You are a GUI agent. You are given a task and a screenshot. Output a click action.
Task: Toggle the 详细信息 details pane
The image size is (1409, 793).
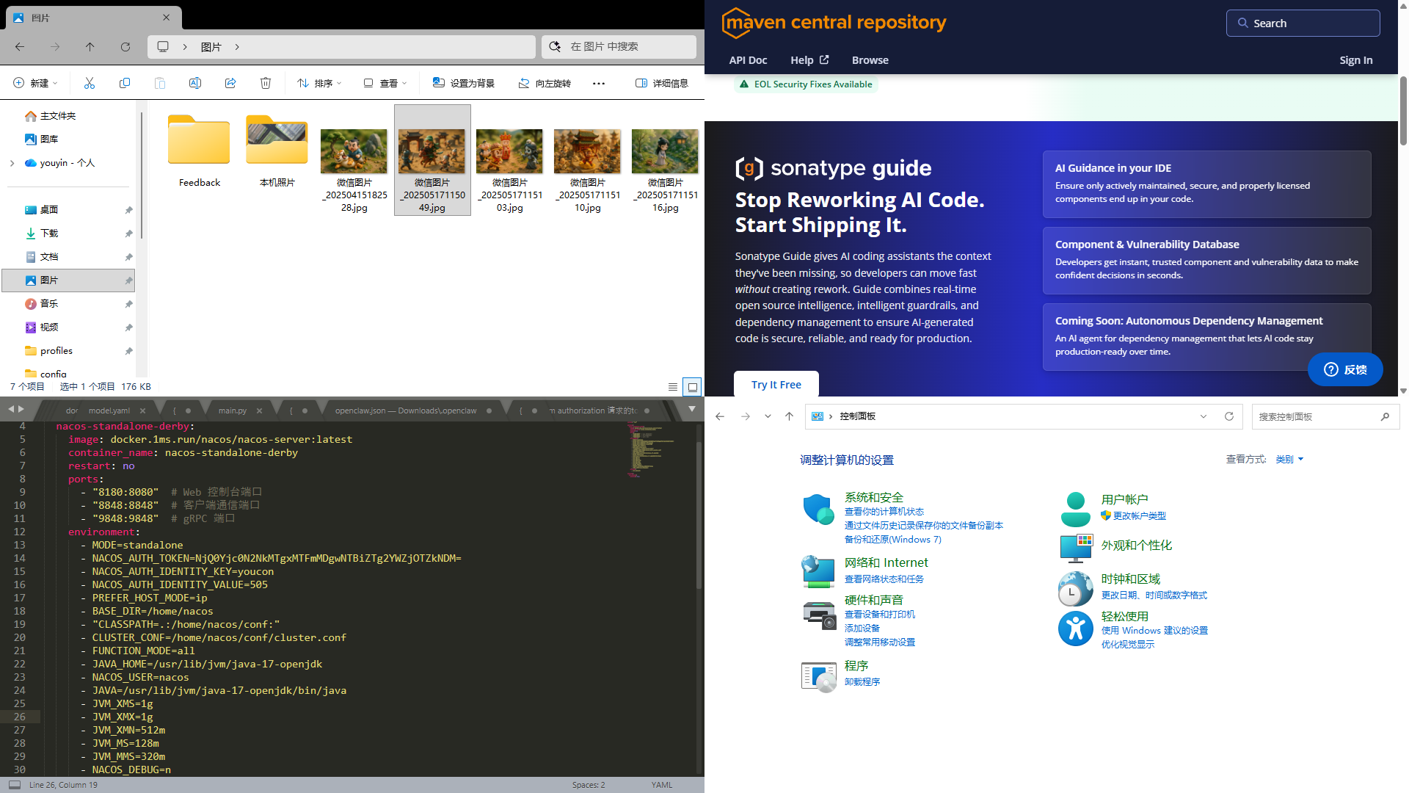coord(661,83)
